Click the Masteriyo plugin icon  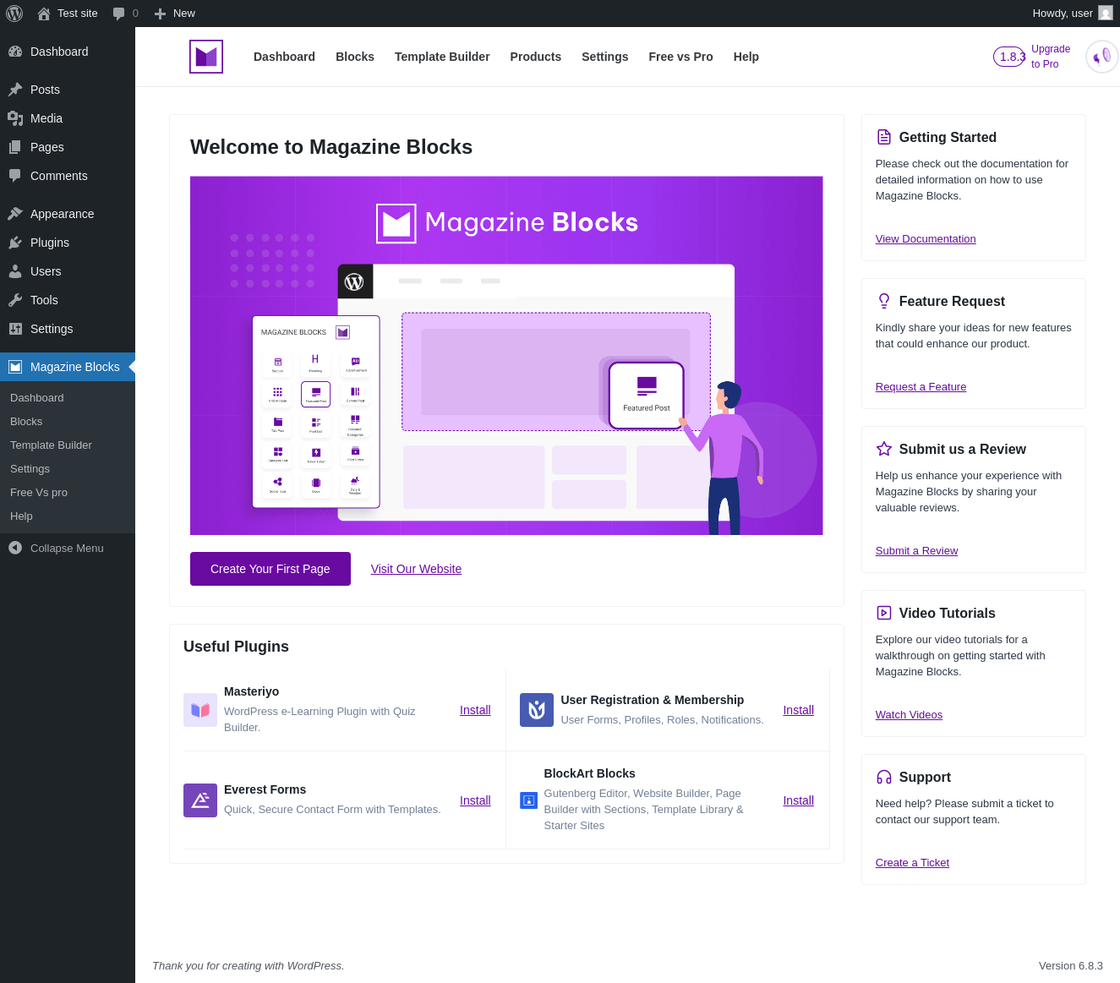pos(200,710)
